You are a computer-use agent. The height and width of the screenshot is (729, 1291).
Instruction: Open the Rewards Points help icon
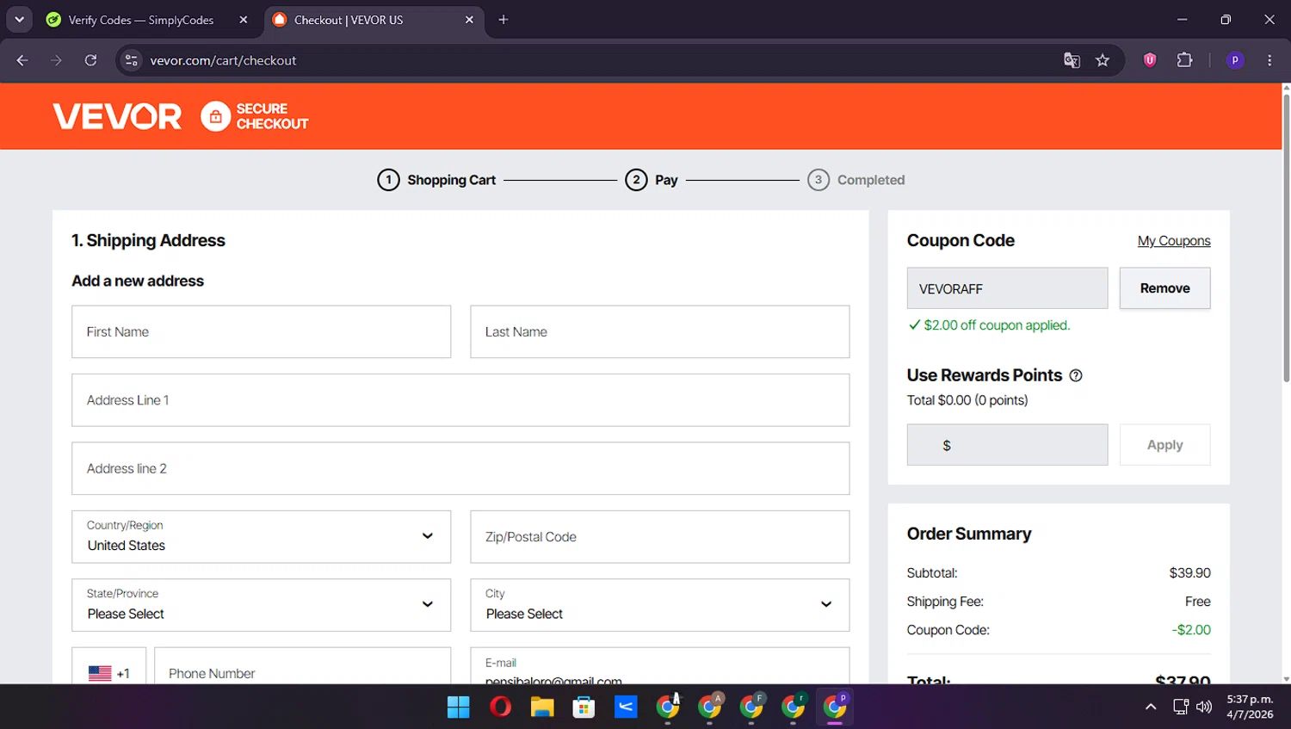[x=1076, y=375]
